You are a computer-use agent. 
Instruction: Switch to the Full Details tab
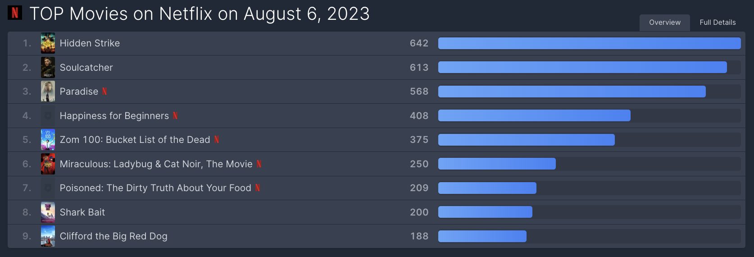click(x=718, y=23)
